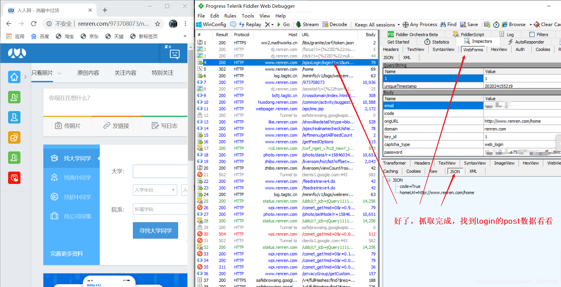Click the blue home sidebar icon
This screenshot has height=287, width=561.
[14, 77]
